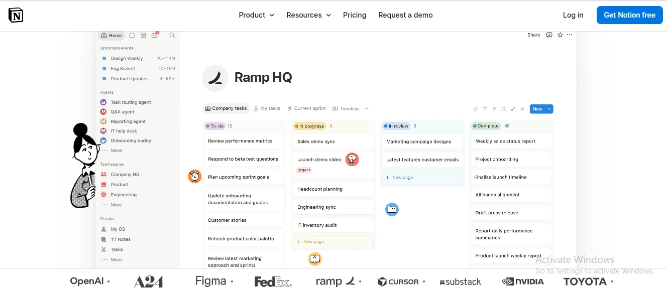Switch to the Company tasks view
Screen dimensions: 667x289
click(x=226, y=108)
